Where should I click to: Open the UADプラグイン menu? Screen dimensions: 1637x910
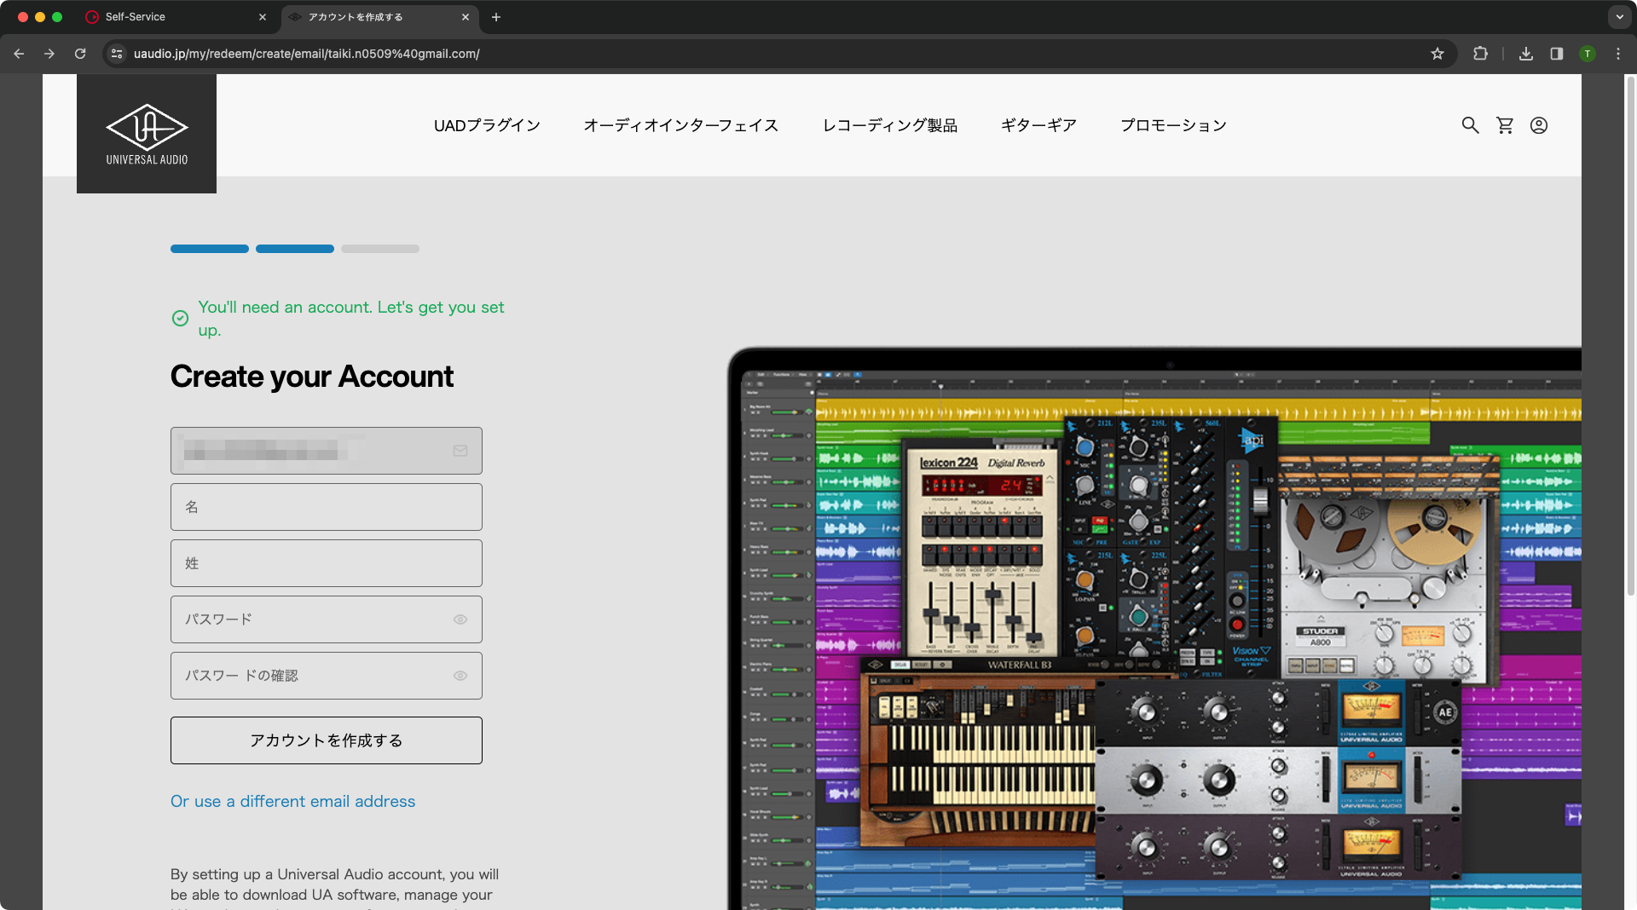click(487, 125)
